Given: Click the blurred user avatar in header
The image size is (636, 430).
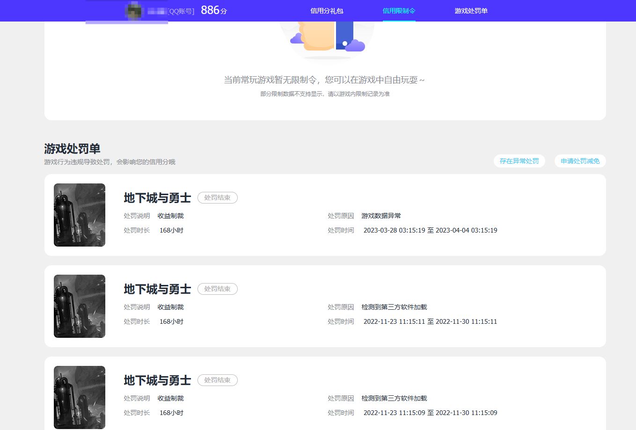Looking at the screenshot, I should (x=134, y=11).
